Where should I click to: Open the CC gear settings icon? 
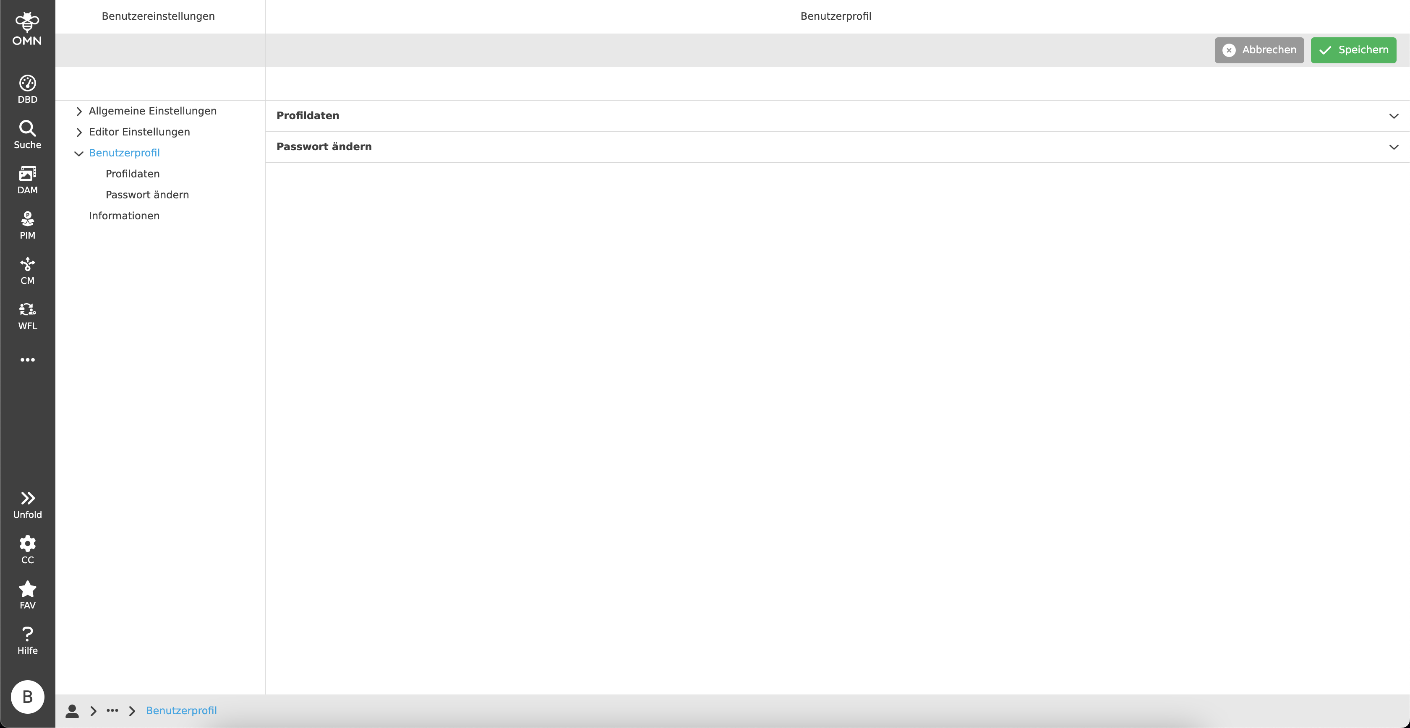[27, 550]
